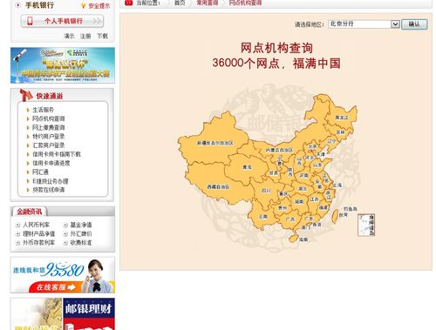Click the red arrow 快速通道 header icon

(26, 95)
